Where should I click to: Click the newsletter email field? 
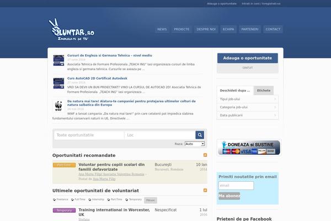[236, 186]
